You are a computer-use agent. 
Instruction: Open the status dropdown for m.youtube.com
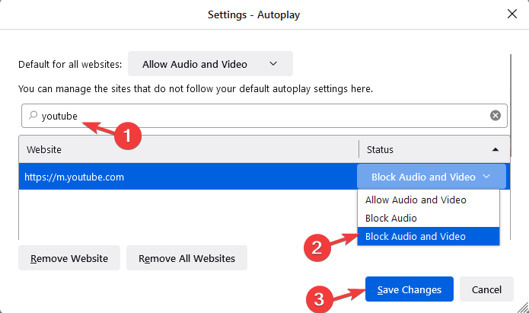[431, 177]
